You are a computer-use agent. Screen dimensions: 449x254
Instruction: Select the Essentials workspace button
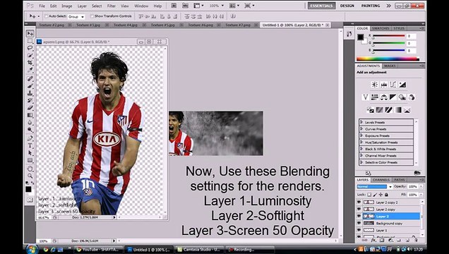pyautogui.click(x=322, y=6)
